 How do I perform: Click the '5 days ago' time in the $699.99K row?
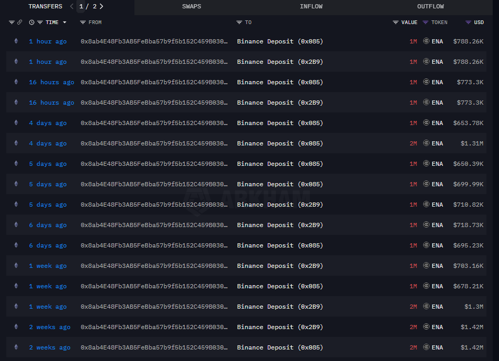48,184
